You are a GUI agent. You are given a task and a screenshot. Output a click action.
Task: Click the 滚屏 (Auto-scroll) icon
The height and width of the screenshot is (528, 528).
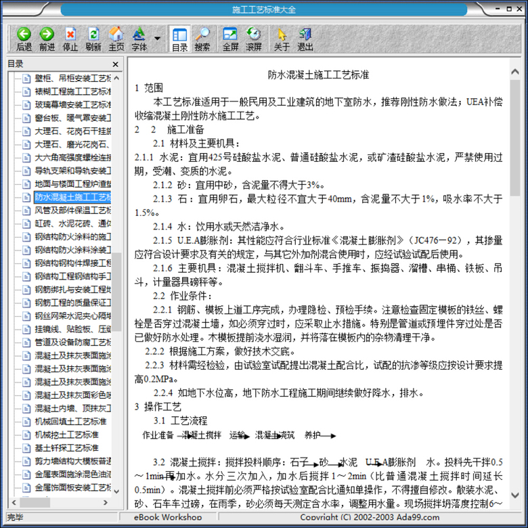254,39
